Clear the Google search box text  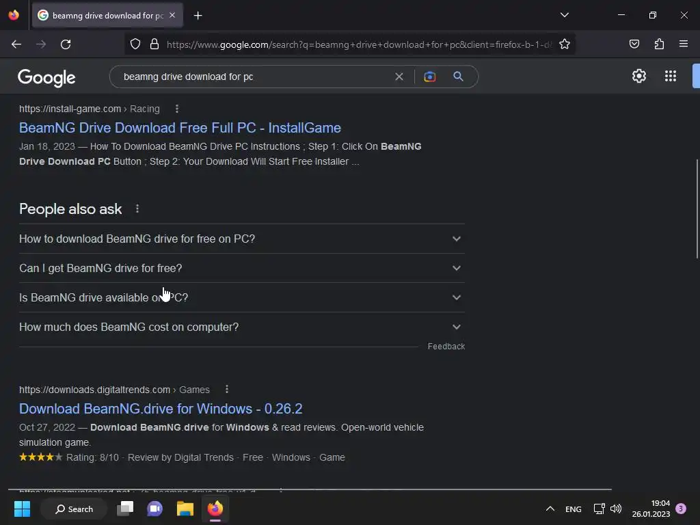(x=399, y=77)
